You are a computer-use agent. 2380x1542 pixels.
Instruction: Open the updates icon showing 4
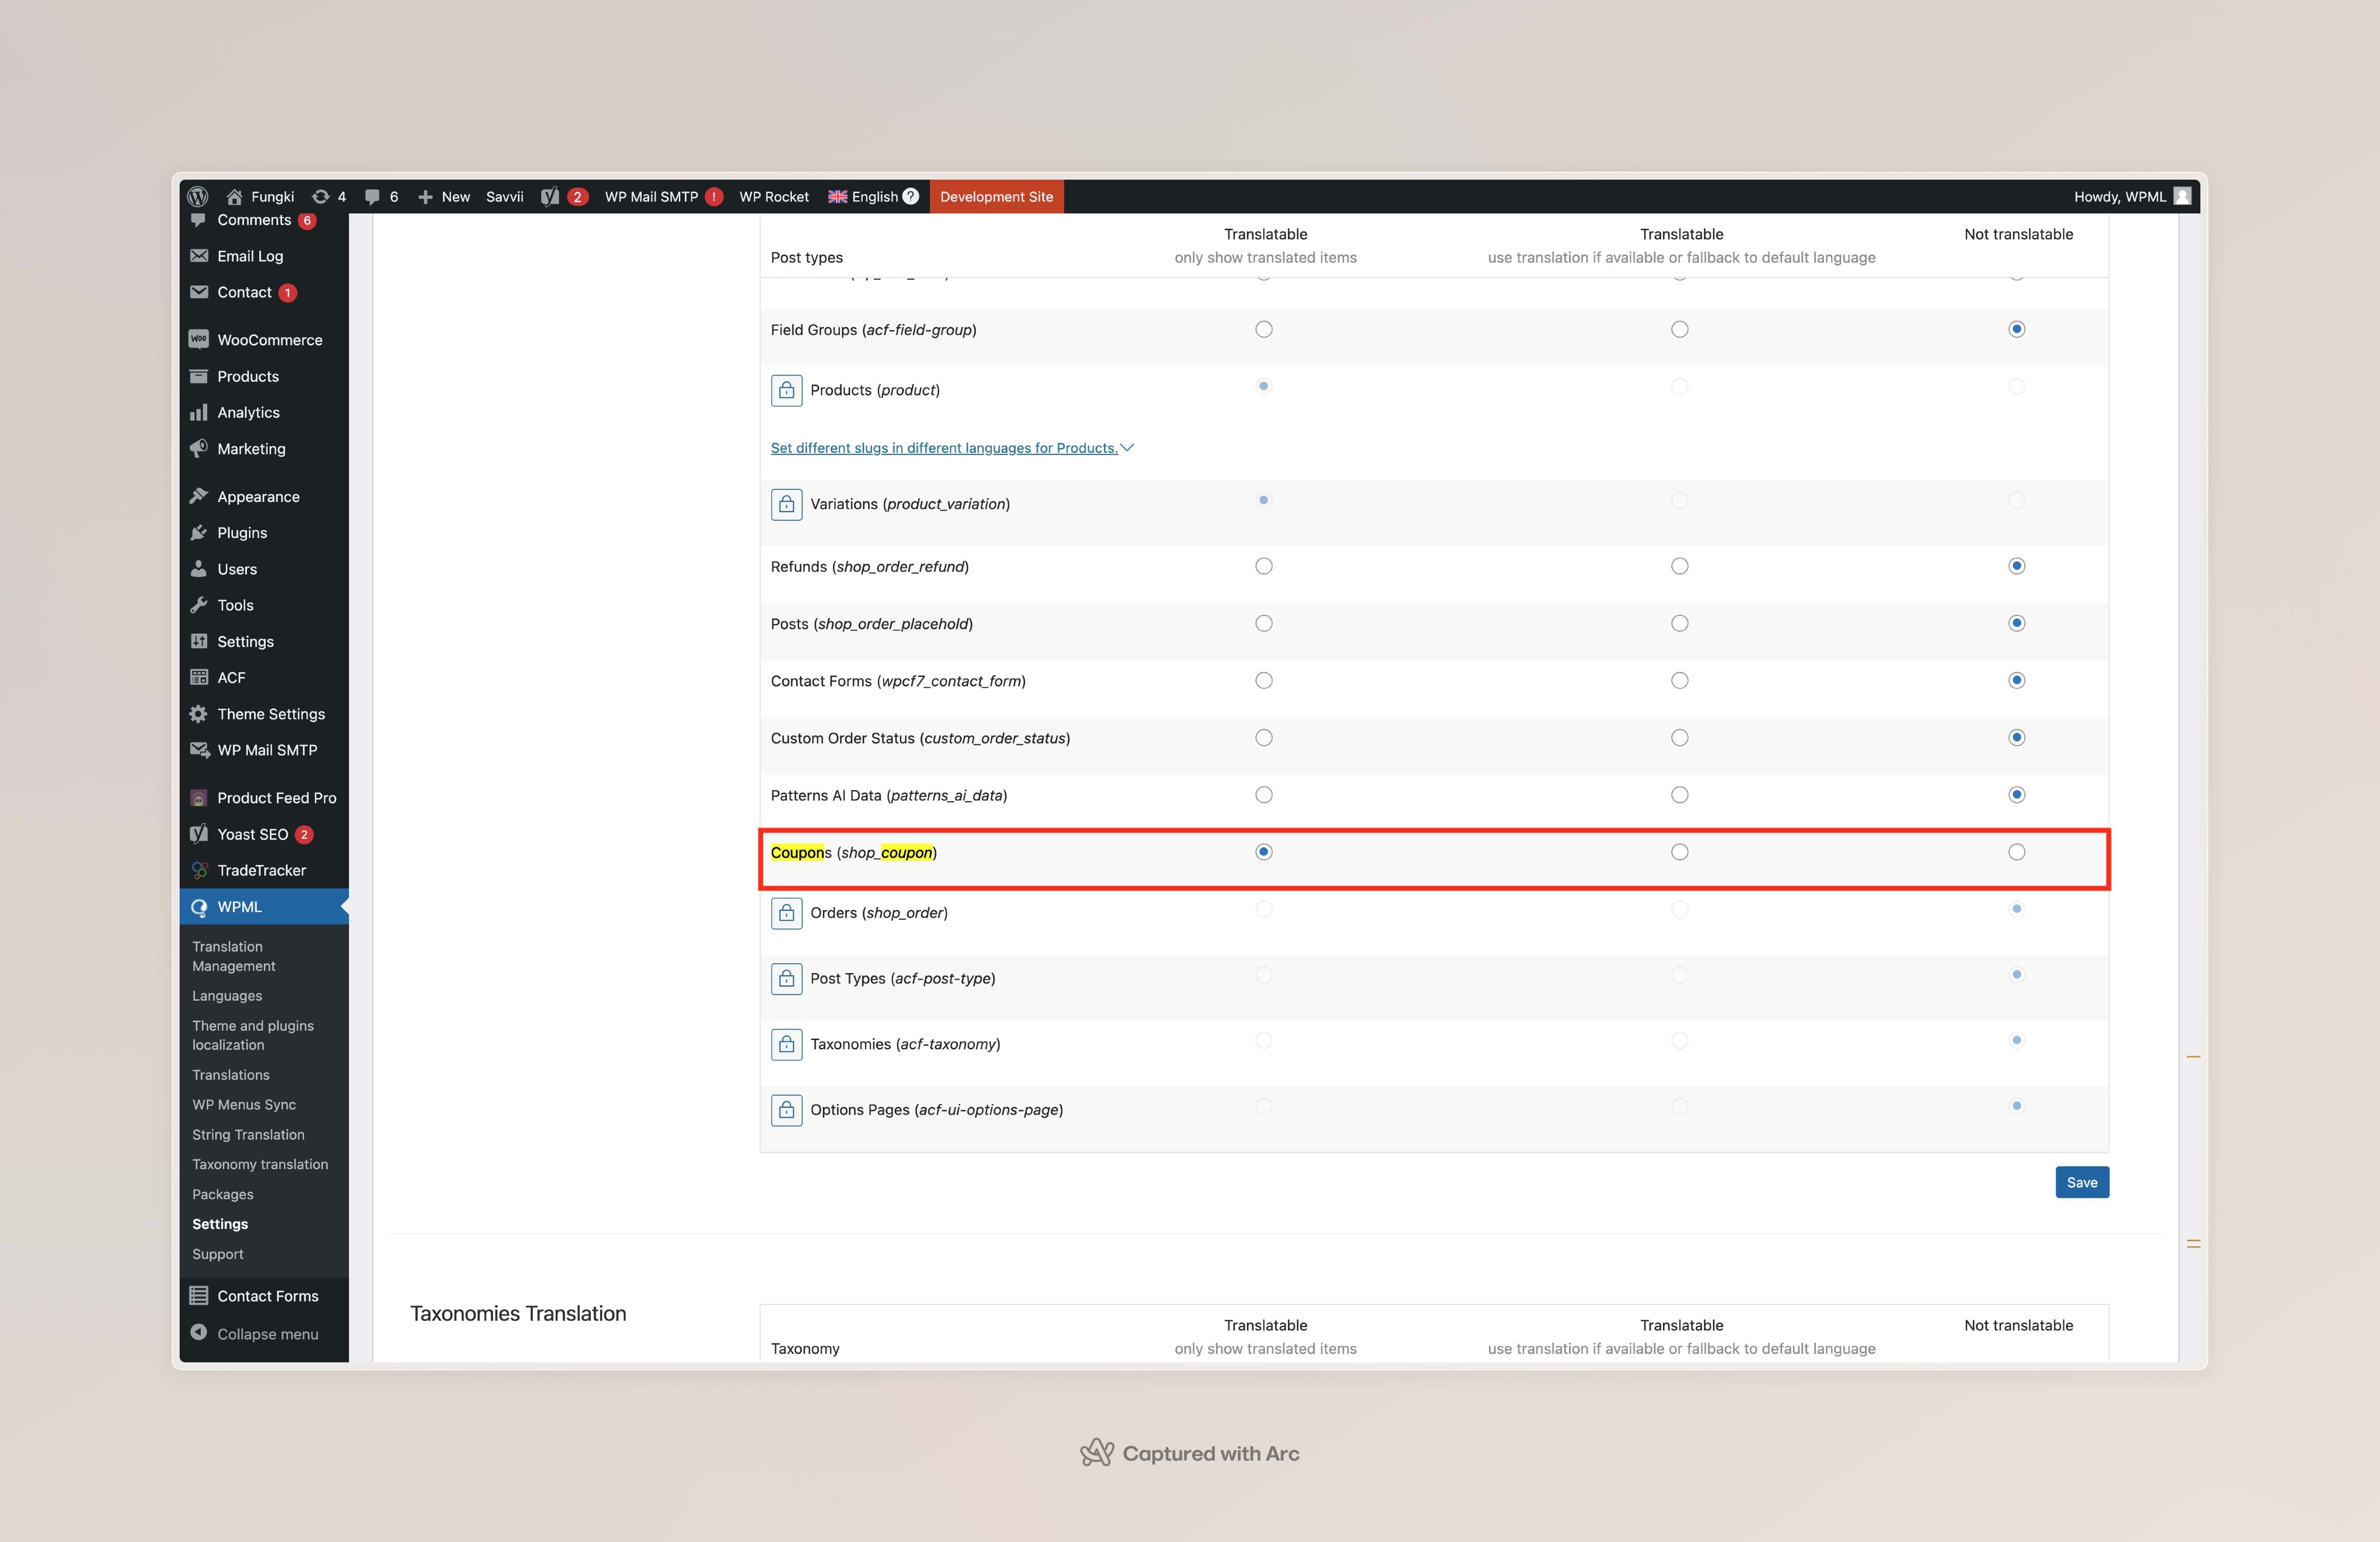[x=321, y=197]
